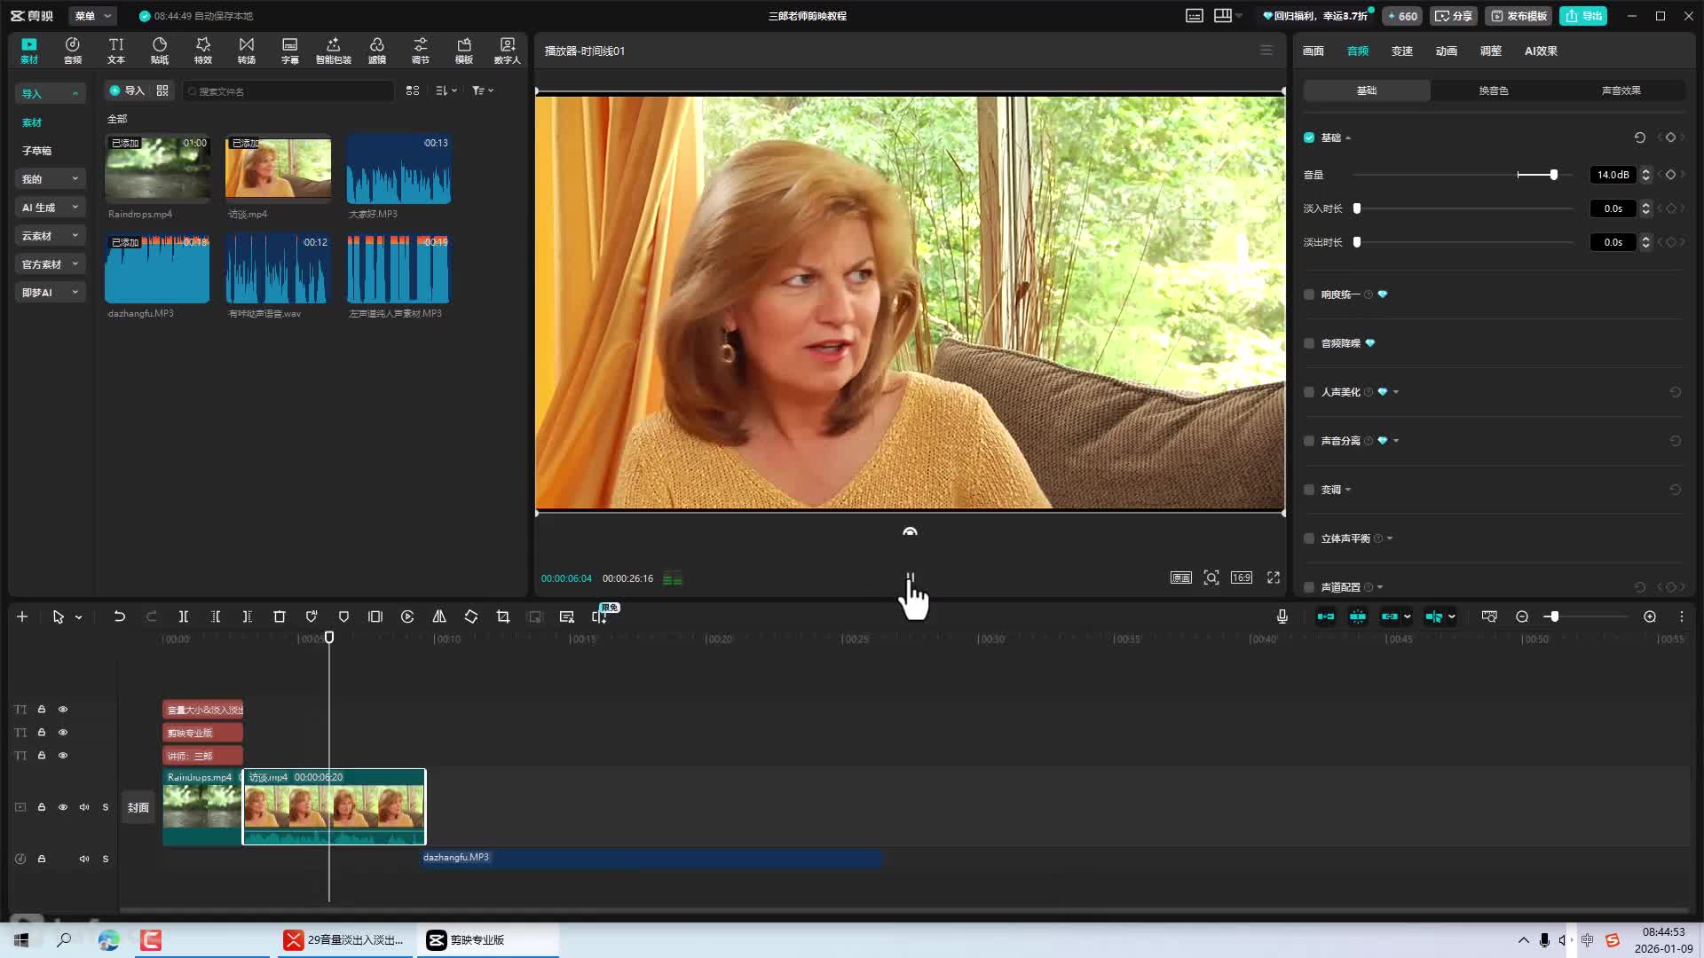Click the undo arrow in timeline toolbar

pyautogui.click(x=119, y=616)
